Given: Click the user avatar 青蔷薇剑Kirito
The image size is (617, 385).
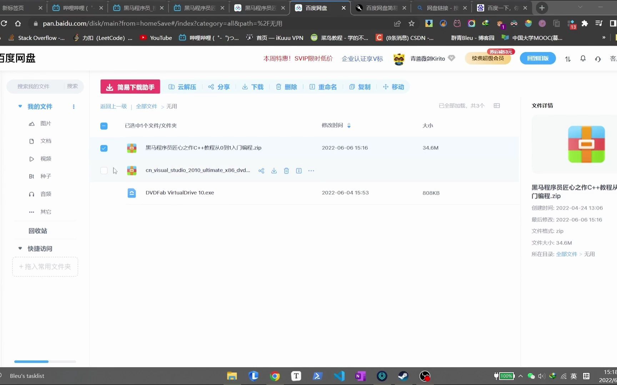Looking at the screenshot, I should tap(399, 59).
